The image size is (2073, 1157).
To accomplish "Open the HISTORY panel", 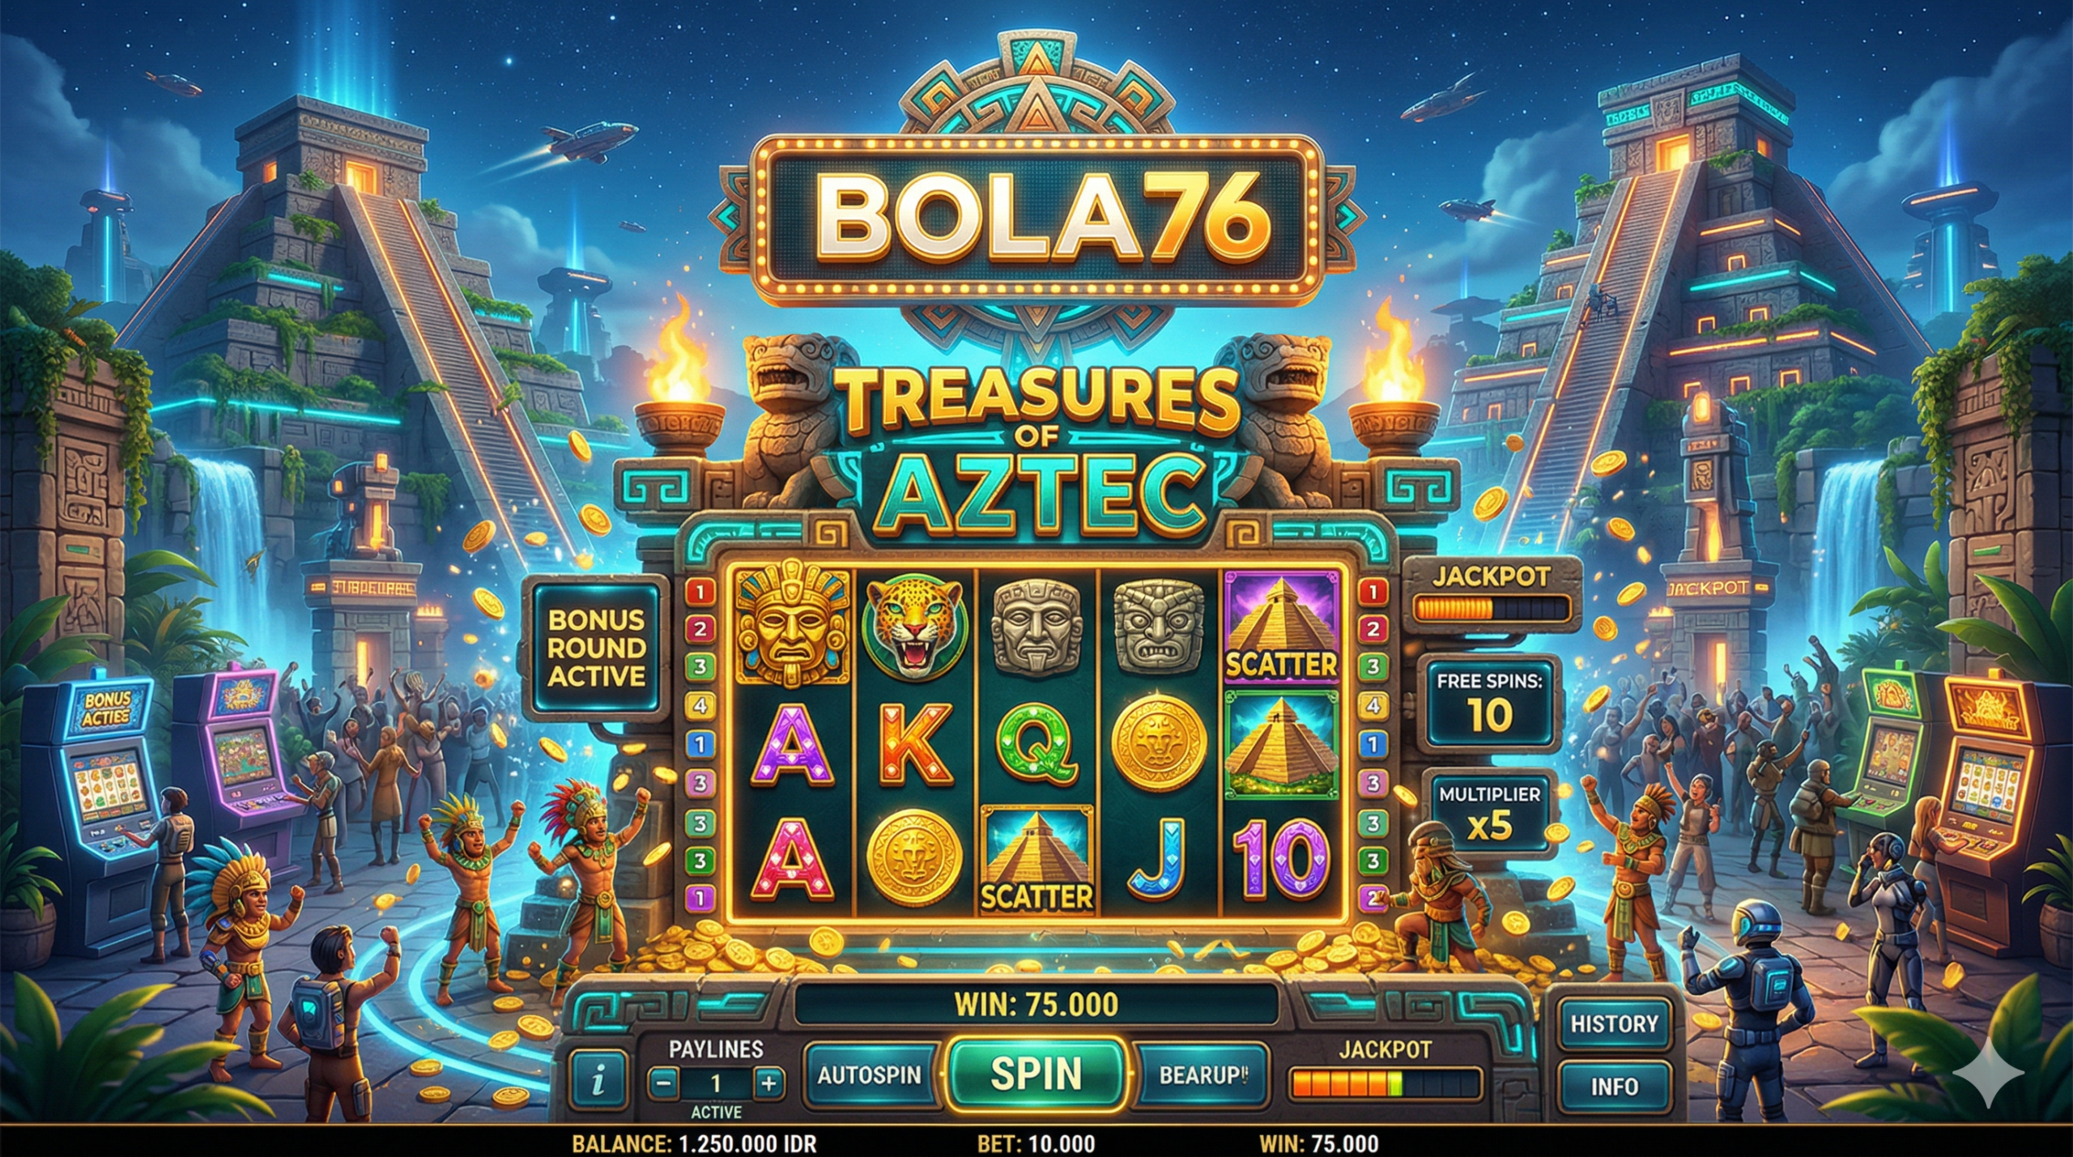I will tap(1614, 1023).
